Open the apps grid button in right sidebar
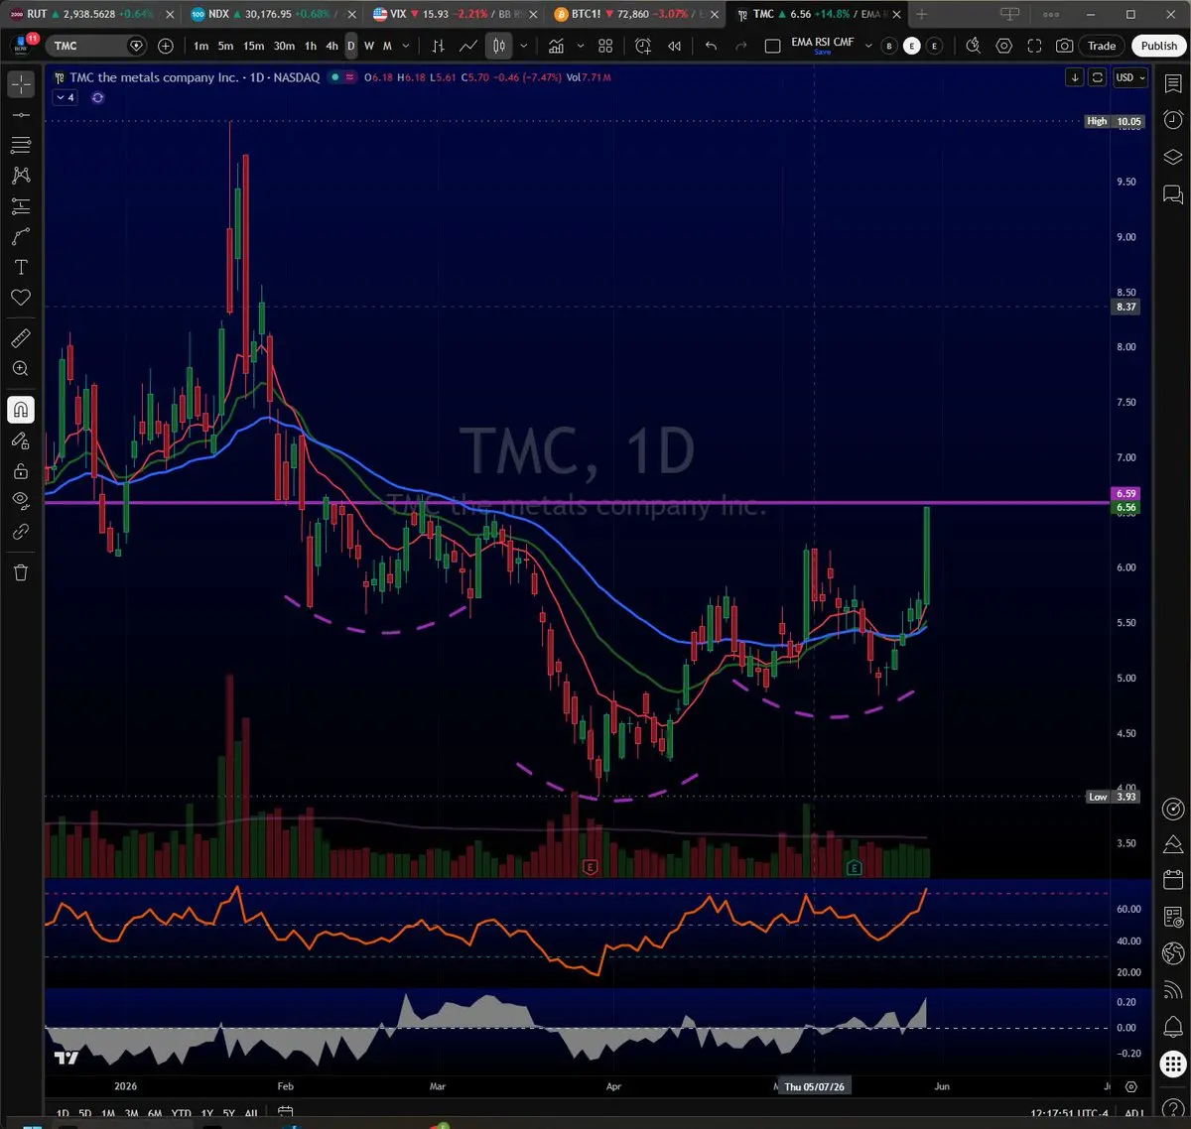The height and width of the screenshot is (1129, 1191). click(x=1172, y=1064)
